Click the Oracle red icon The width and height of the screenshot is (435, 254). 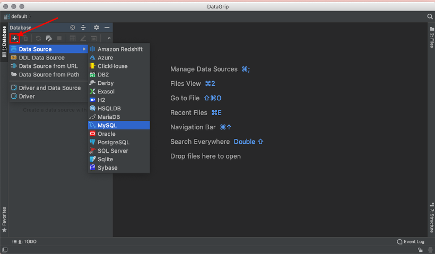click(x=92, y=134)
